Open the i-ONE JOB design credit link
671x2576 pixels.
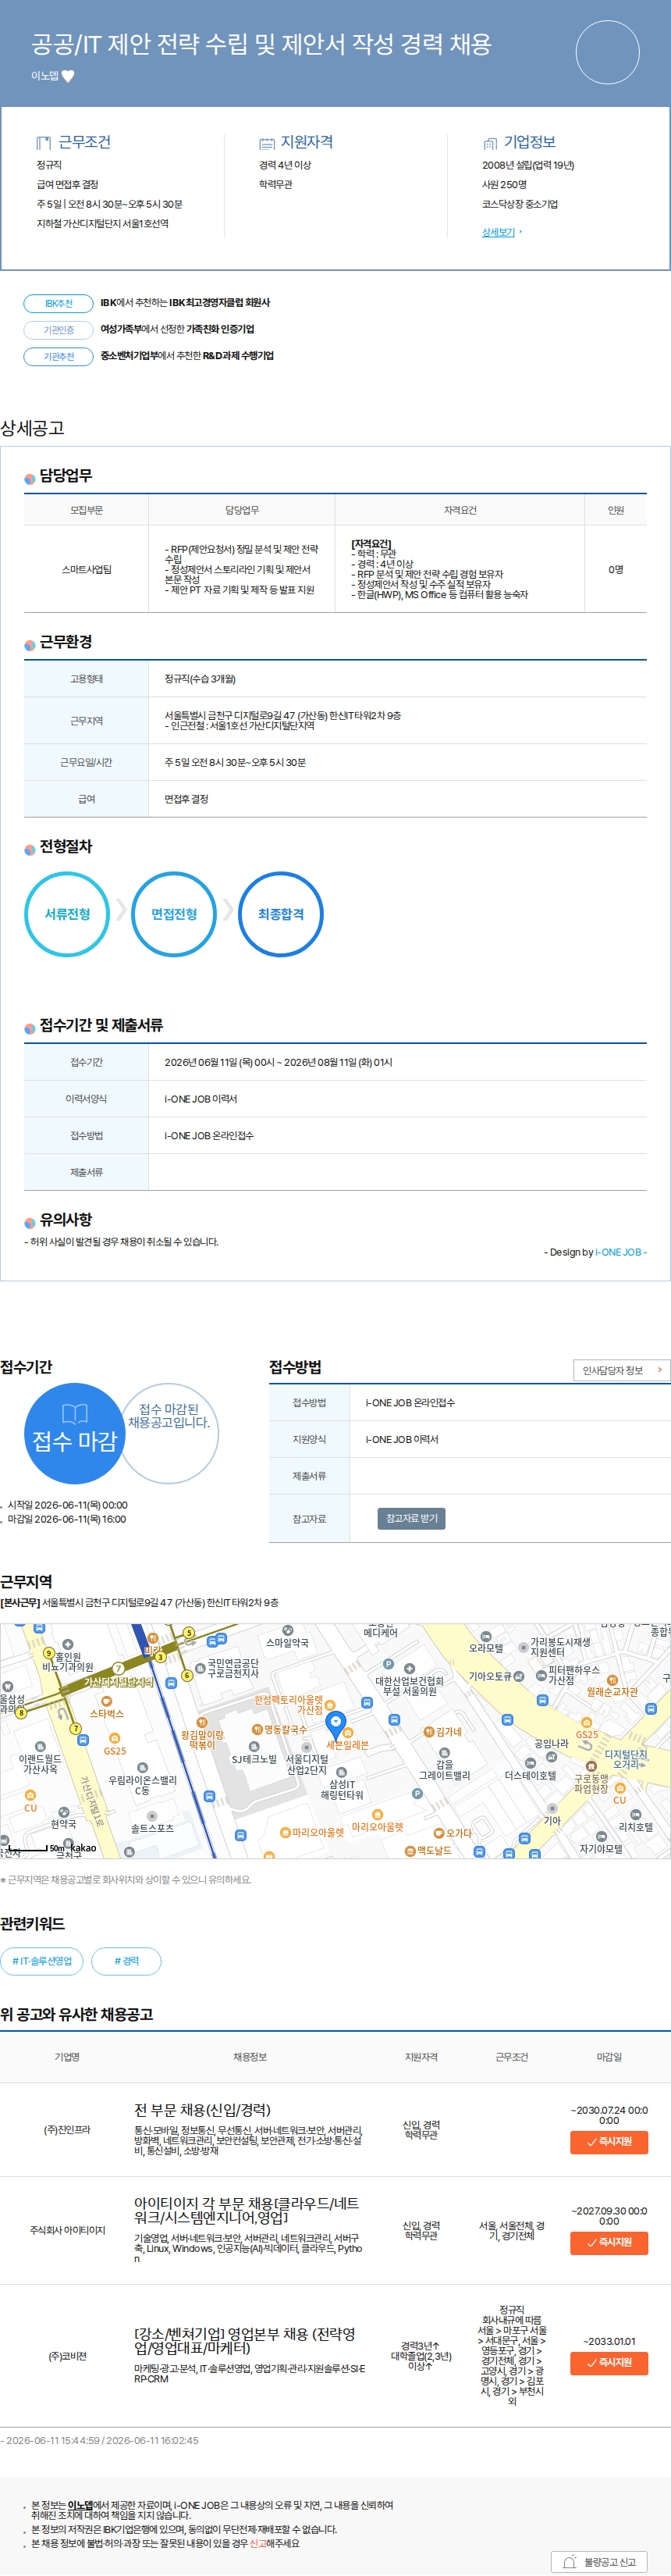(x=620, y=1252)
